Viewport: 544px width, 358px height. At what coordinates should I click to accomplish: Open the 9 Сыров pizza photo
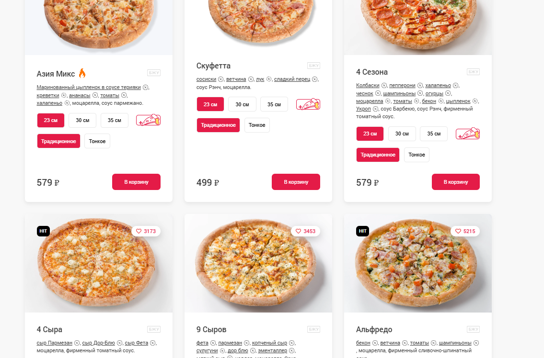click(x=258, y=263)
